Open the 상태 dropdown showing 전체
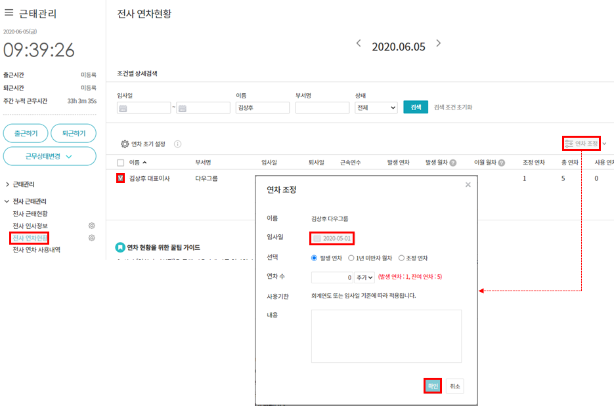Image resolution: width=614 pixels, height=406 pixels. [x=376, y=108]
